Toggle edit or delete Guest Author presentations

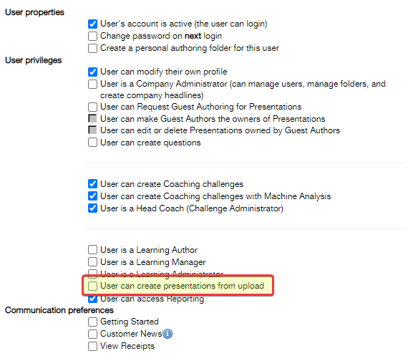(92, 130)
